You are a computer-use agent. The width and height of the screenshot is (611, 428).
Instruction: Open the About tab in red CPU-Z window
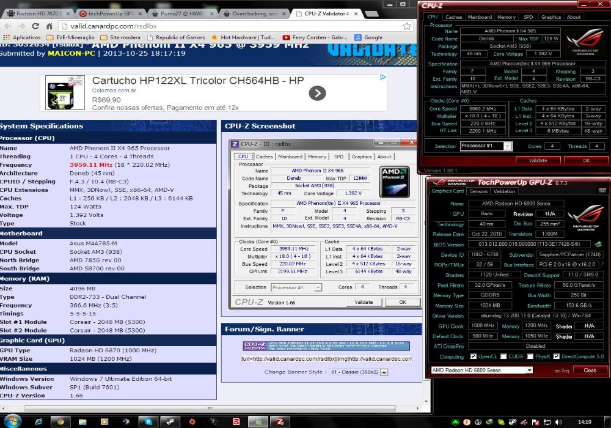pos(573,17)
